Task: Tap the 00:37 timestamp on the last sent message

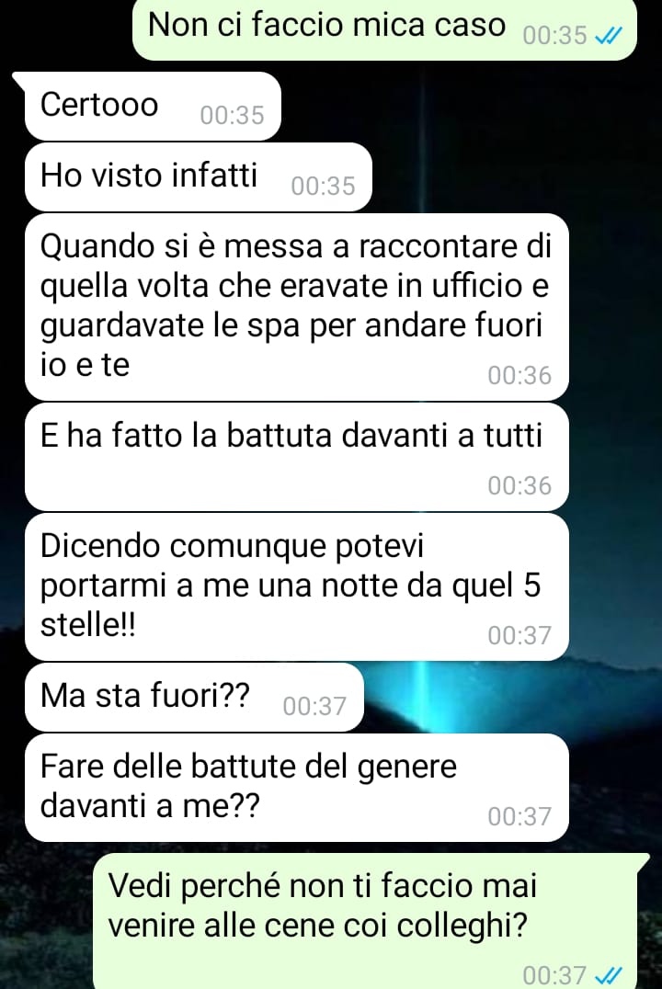Action: coord(554,975)
